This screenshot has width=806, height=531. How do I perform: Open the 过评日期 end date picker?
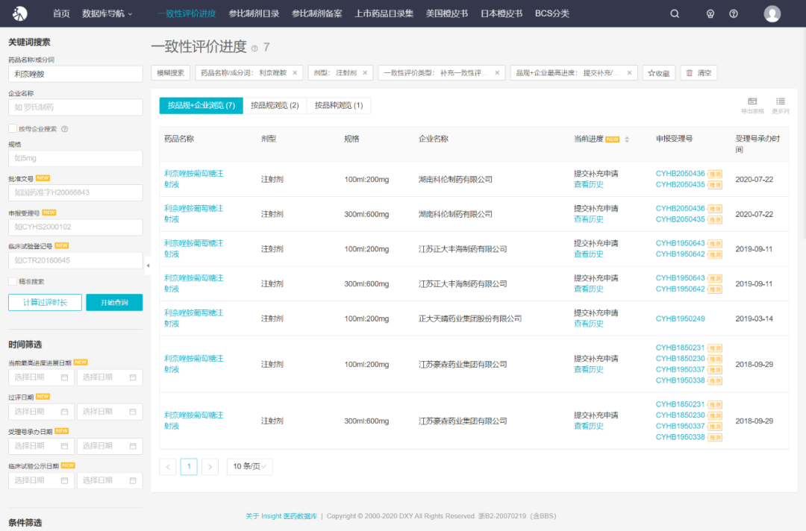110,412
